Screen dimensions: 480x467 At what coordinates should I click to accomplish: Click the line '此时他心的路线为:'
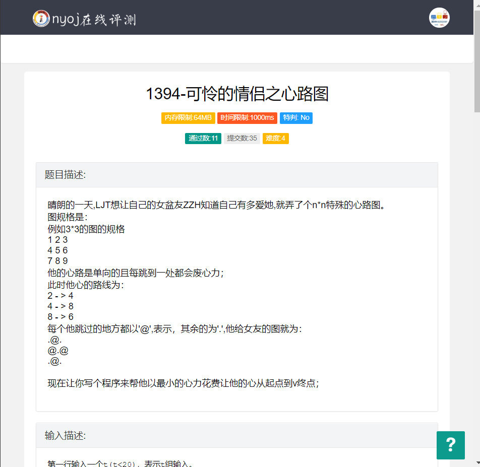pyautogui.click(x=85, y=285)
